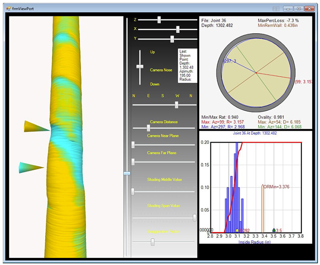Screen dimensions: 320x265
Task: Click the tall vertical depth slider handle
Action: tap(127, 173)
